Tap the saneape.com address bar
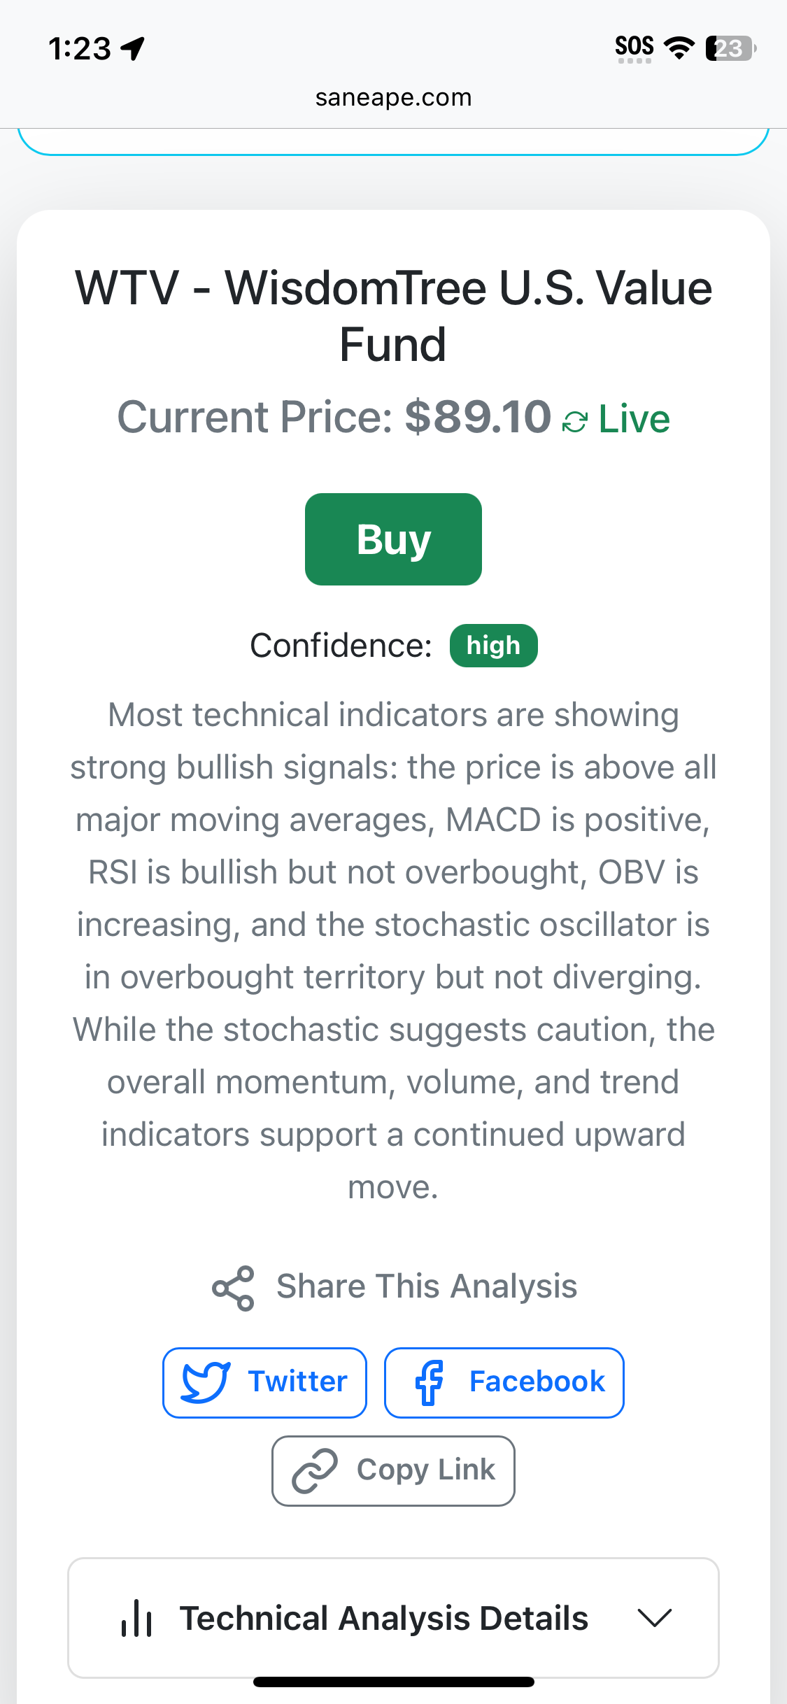Viewport: 787px width, 1704px height. click(393, 97)
